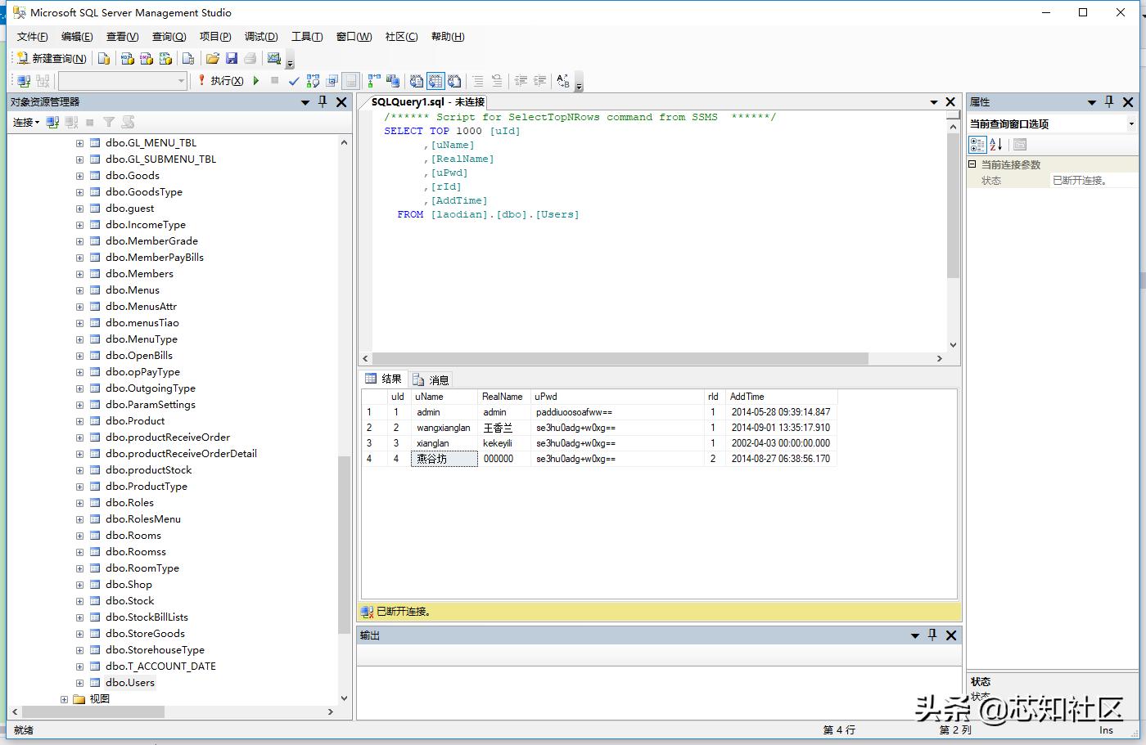Image resolution: width=1146 pixels, height=745 pixels.
Task: Click the Connect Object Explorer icon
Action: 52,122
